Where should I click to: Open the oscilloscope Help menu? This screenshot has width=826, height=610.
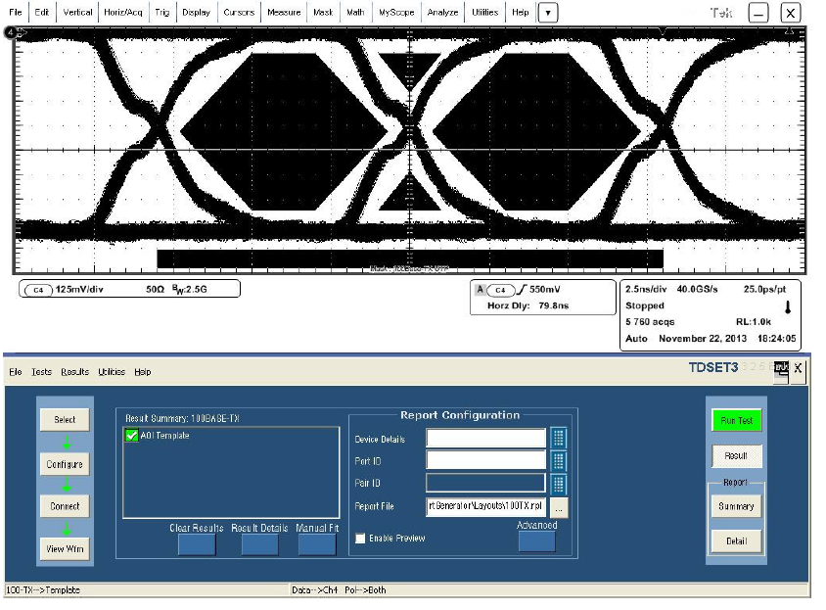point(521,12)
